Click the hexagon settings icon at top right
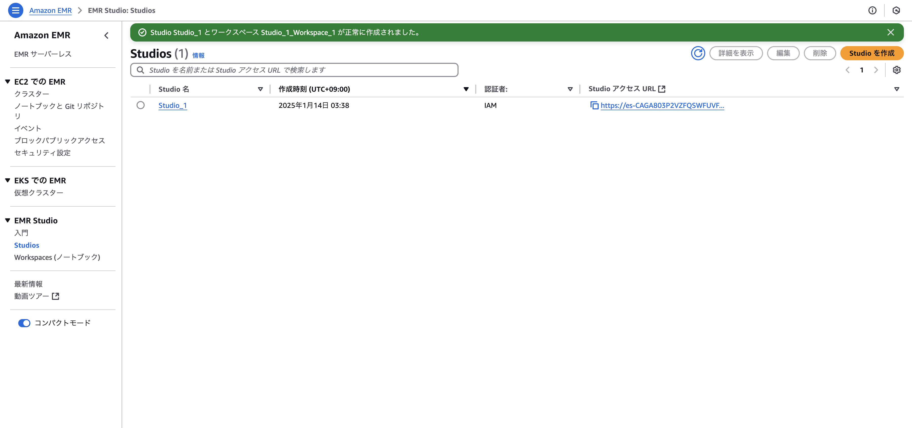The width and height of the screenshot is (912, 428). pos(896,10)
